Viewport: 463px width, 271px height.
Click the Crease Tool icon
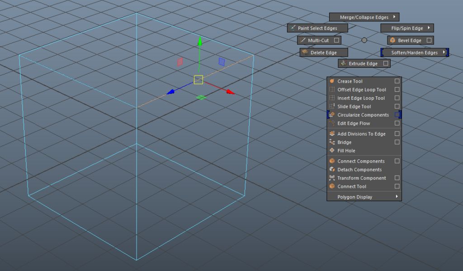click(x=332, y=81)
